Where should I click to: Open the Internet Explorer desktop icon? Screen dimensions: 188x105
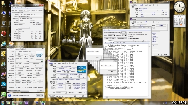(x=4, y=44)
